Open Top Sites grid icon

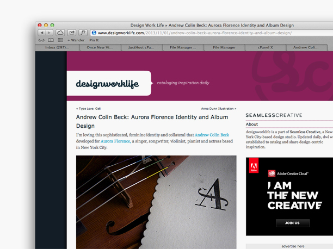[x=60, y=40]
